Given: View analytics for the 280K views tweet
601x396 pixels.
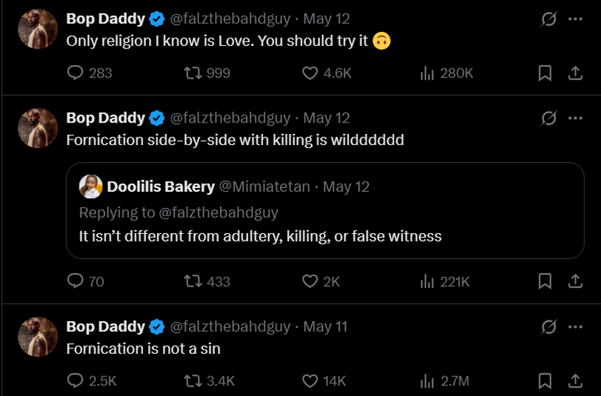Looking at the screenshot, I should (x=427, y=73).
